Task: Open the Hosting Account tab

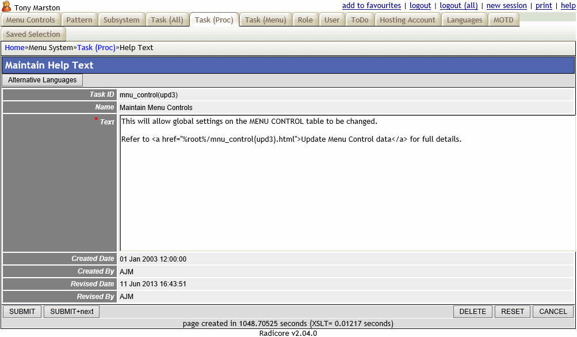Action: coord(407,20)
